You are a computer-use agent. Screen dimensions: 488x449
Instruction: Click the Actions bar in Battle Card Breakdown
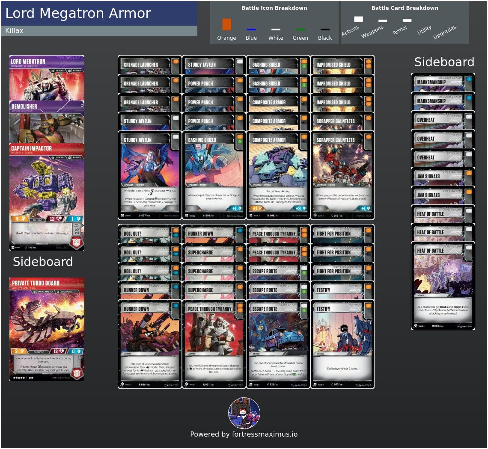coord(359,19)
